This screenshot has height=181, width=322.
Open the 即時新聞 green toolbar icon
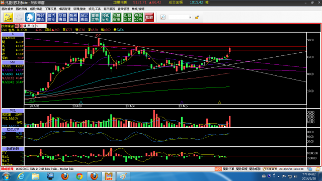tap(127, 17)
